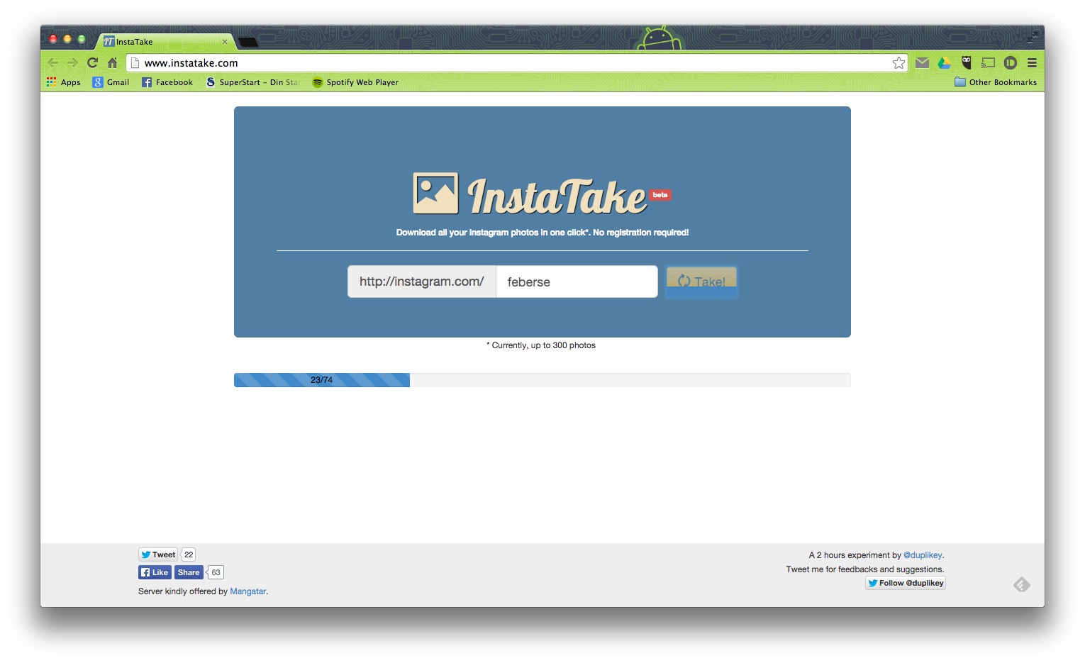This screenshot has height=663, width=1085.
Task: Click the 'Currently, up to 300 photos' note
Action: tap(541, 345)
